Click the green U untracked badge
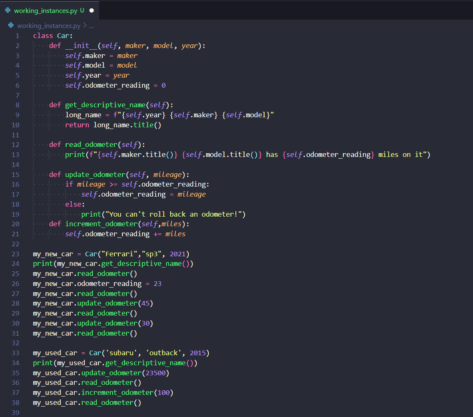Viewport: 473px width, 417px height. point(81,11)
